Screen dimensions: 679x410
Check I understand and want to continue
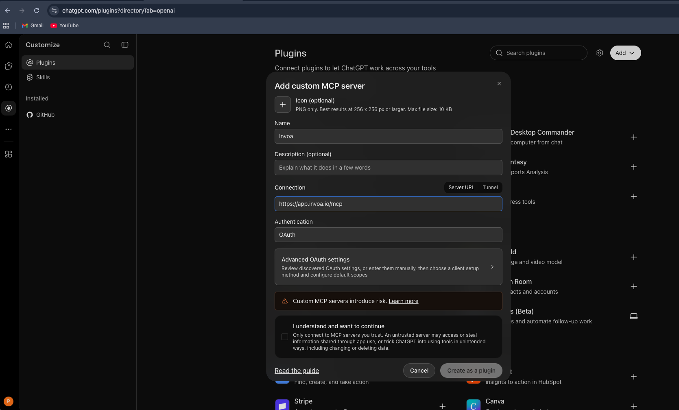tap(285, 337)
